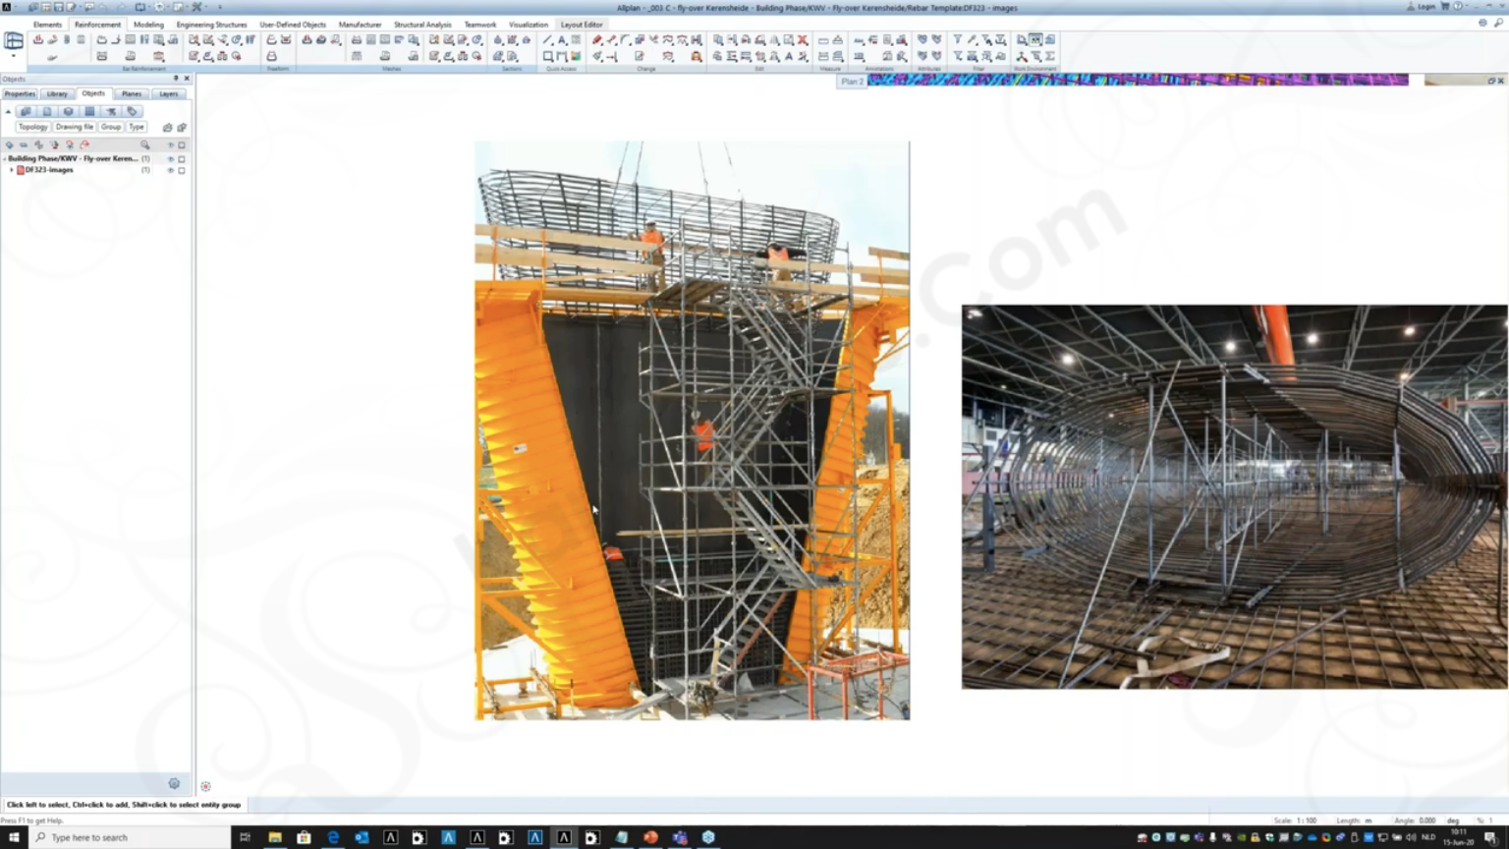Click the grid table icon in Objects panel
Viewport: 1509px width, 849px height.
coord(89,111)
